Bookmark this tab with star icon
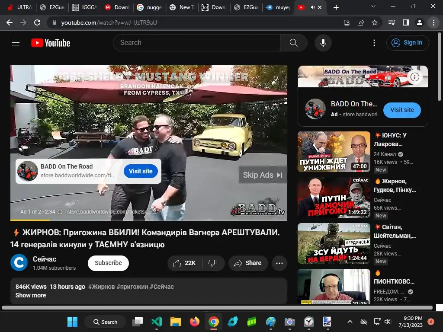Screen dimensions: 443x332 (375, 22)
